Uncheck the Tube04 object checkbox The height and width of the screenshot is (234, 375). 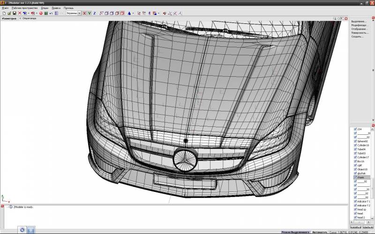pos(355,149)
